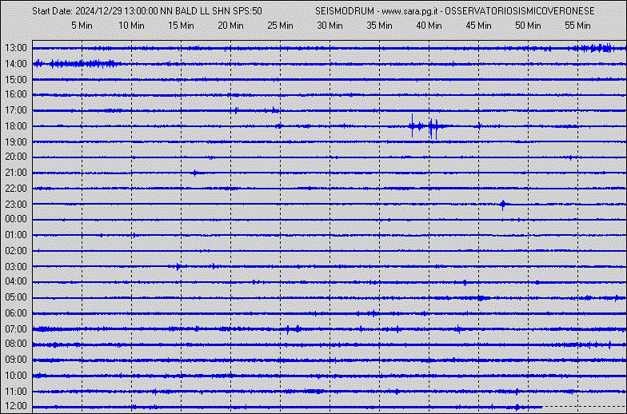Click the 02:00 hour row label
The width and height of the screenshot is (627, 414).
16,251
